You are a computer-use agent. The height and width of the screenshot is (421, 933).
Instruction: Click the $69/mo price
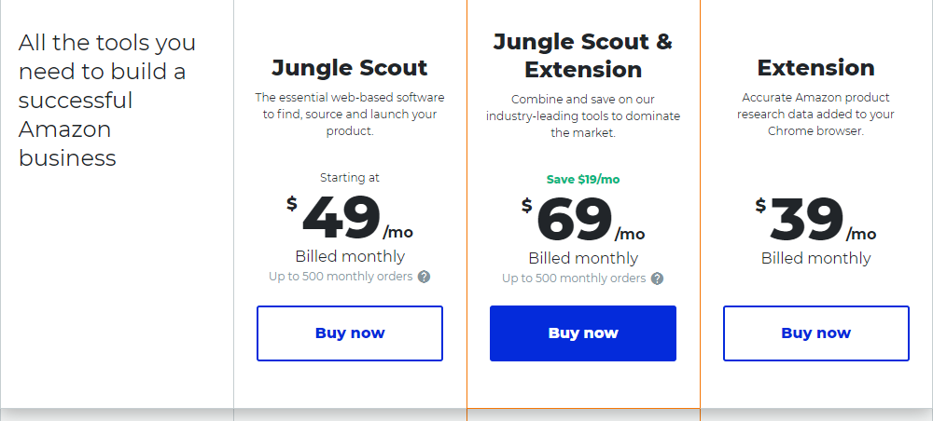[583, 220]
